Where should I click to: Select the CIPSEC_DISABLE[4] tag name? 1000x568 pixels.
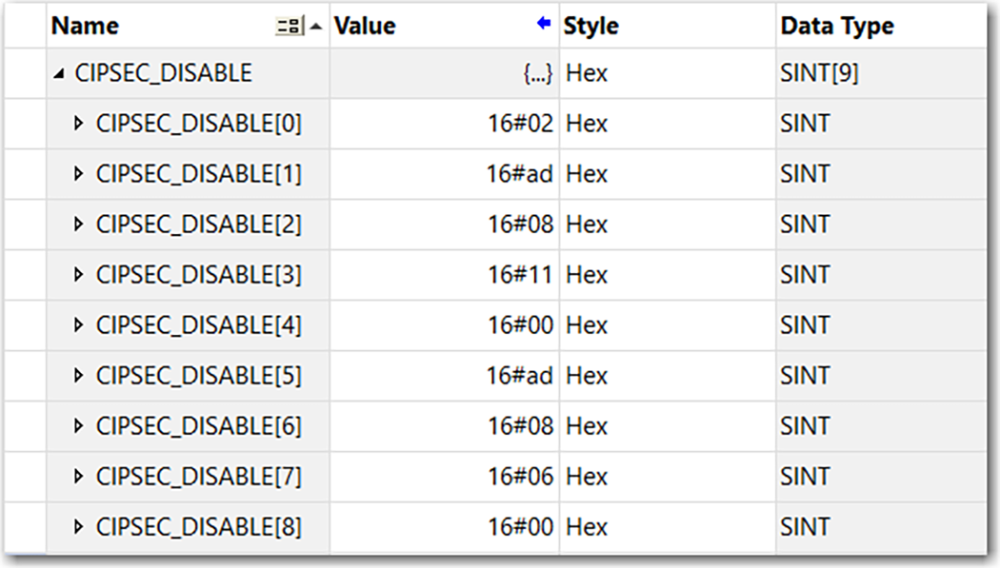[x=198, y=325]
